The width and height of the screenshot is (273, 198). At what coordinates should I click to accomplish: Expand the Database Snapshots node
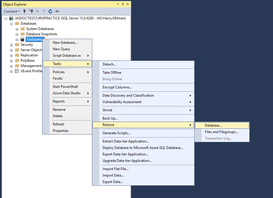point(17,34)
